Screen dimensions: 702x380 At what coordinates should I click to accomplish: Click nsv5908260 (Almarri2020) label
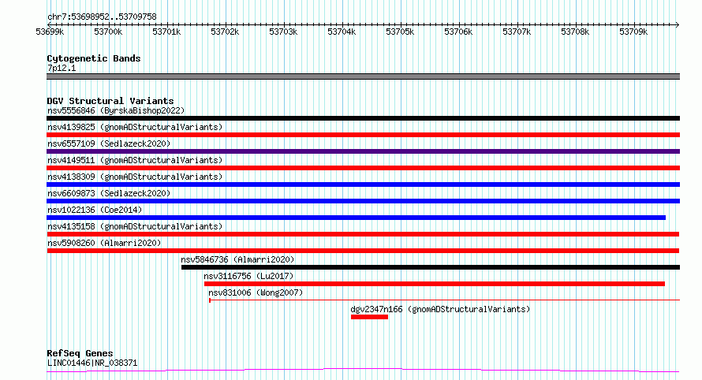coord(104,243)
